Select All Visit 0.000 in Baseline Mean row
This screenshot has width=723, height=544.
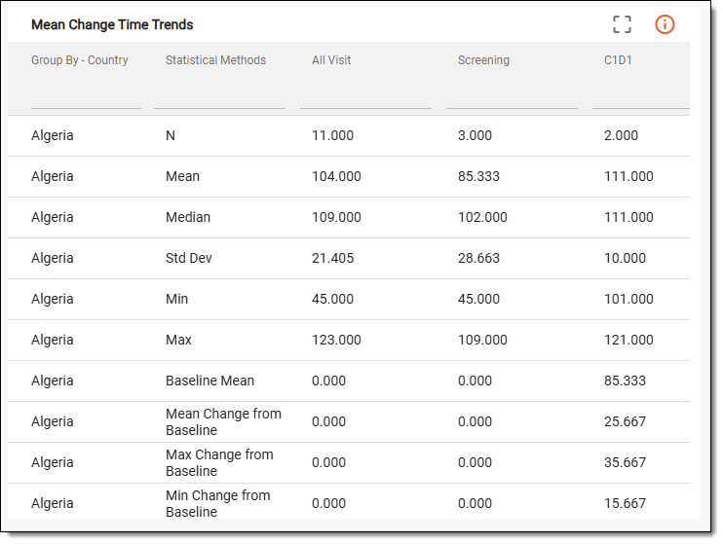(x=328, y=381)
